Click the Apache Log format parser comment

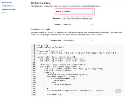(50, 51)
